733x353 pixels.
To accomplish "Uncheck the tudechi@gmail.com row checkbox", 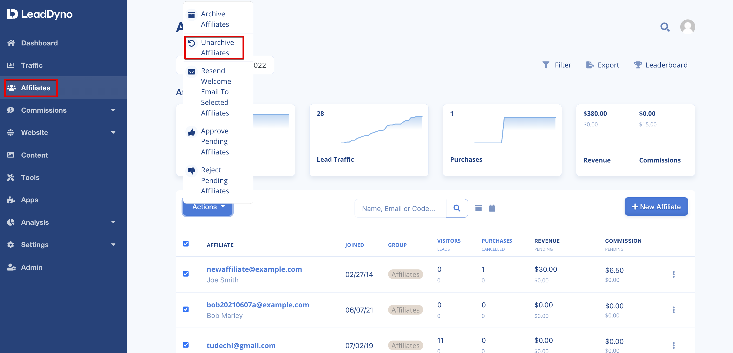I will coord(186,345).
